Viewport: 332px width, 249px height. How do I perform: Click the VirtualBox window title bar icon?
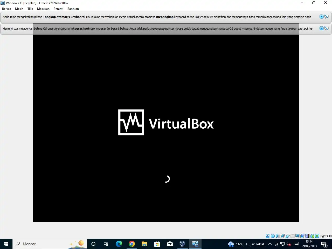click(3, 3)
